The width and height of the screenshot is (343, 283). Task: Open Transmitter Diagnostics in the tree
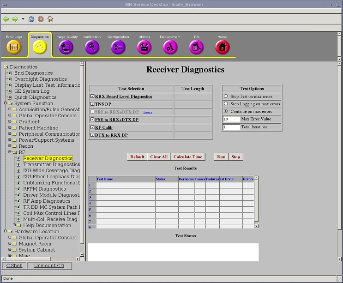pyautogui.click(x=51, y=164)
